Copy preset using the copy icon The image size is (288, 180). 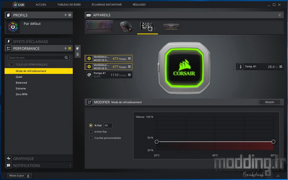point(77,48)
